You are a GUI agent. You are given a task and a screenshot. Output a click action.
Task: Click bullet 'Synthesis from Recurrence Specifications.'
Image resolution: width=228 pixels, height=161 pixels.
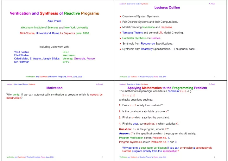click(148, 44)
